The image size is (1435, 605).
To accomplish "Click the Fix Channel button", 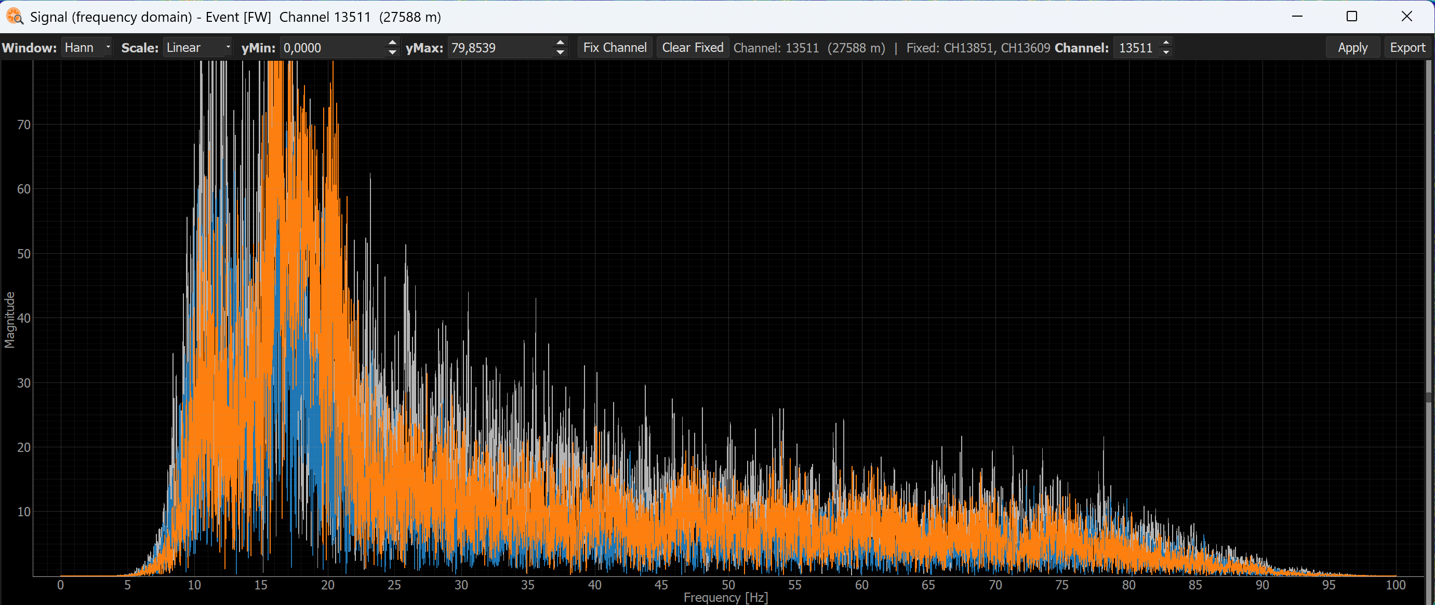I will click(x=615, y=48).
